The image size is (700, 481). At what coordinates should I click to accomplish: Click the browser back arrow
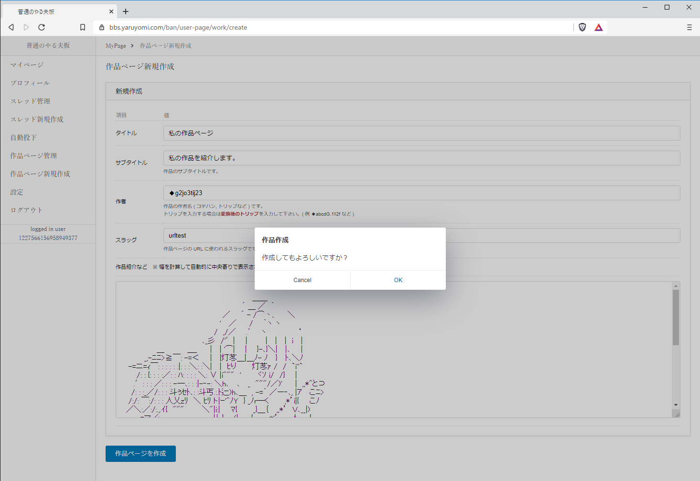(11, 27)
